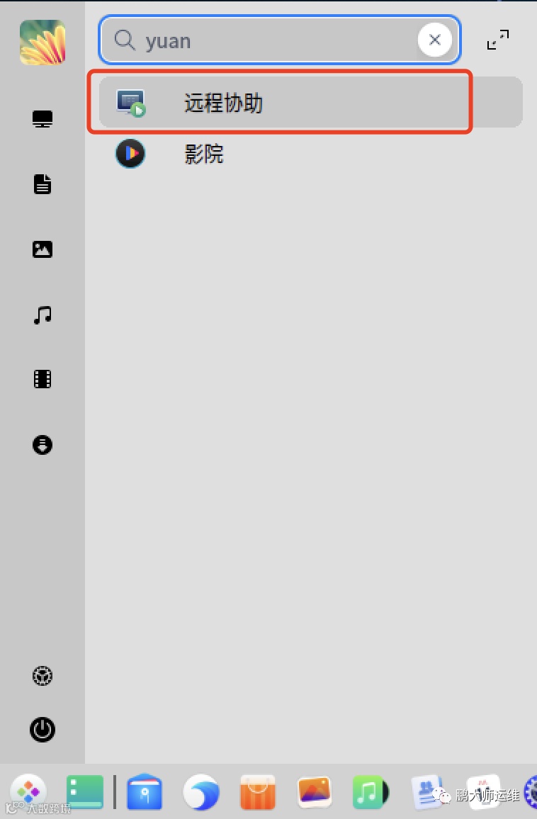Viewport: 537px width, 819px height.
Task: Click the launcher icon in dock
Action: 28,792
